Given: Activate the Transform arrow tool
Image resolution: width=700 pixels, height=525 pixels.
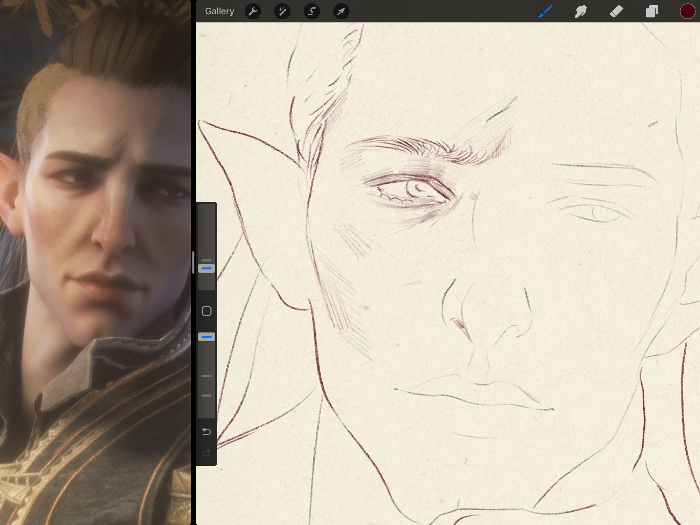Looking at the screenshot, I should [x=341, y=12].
